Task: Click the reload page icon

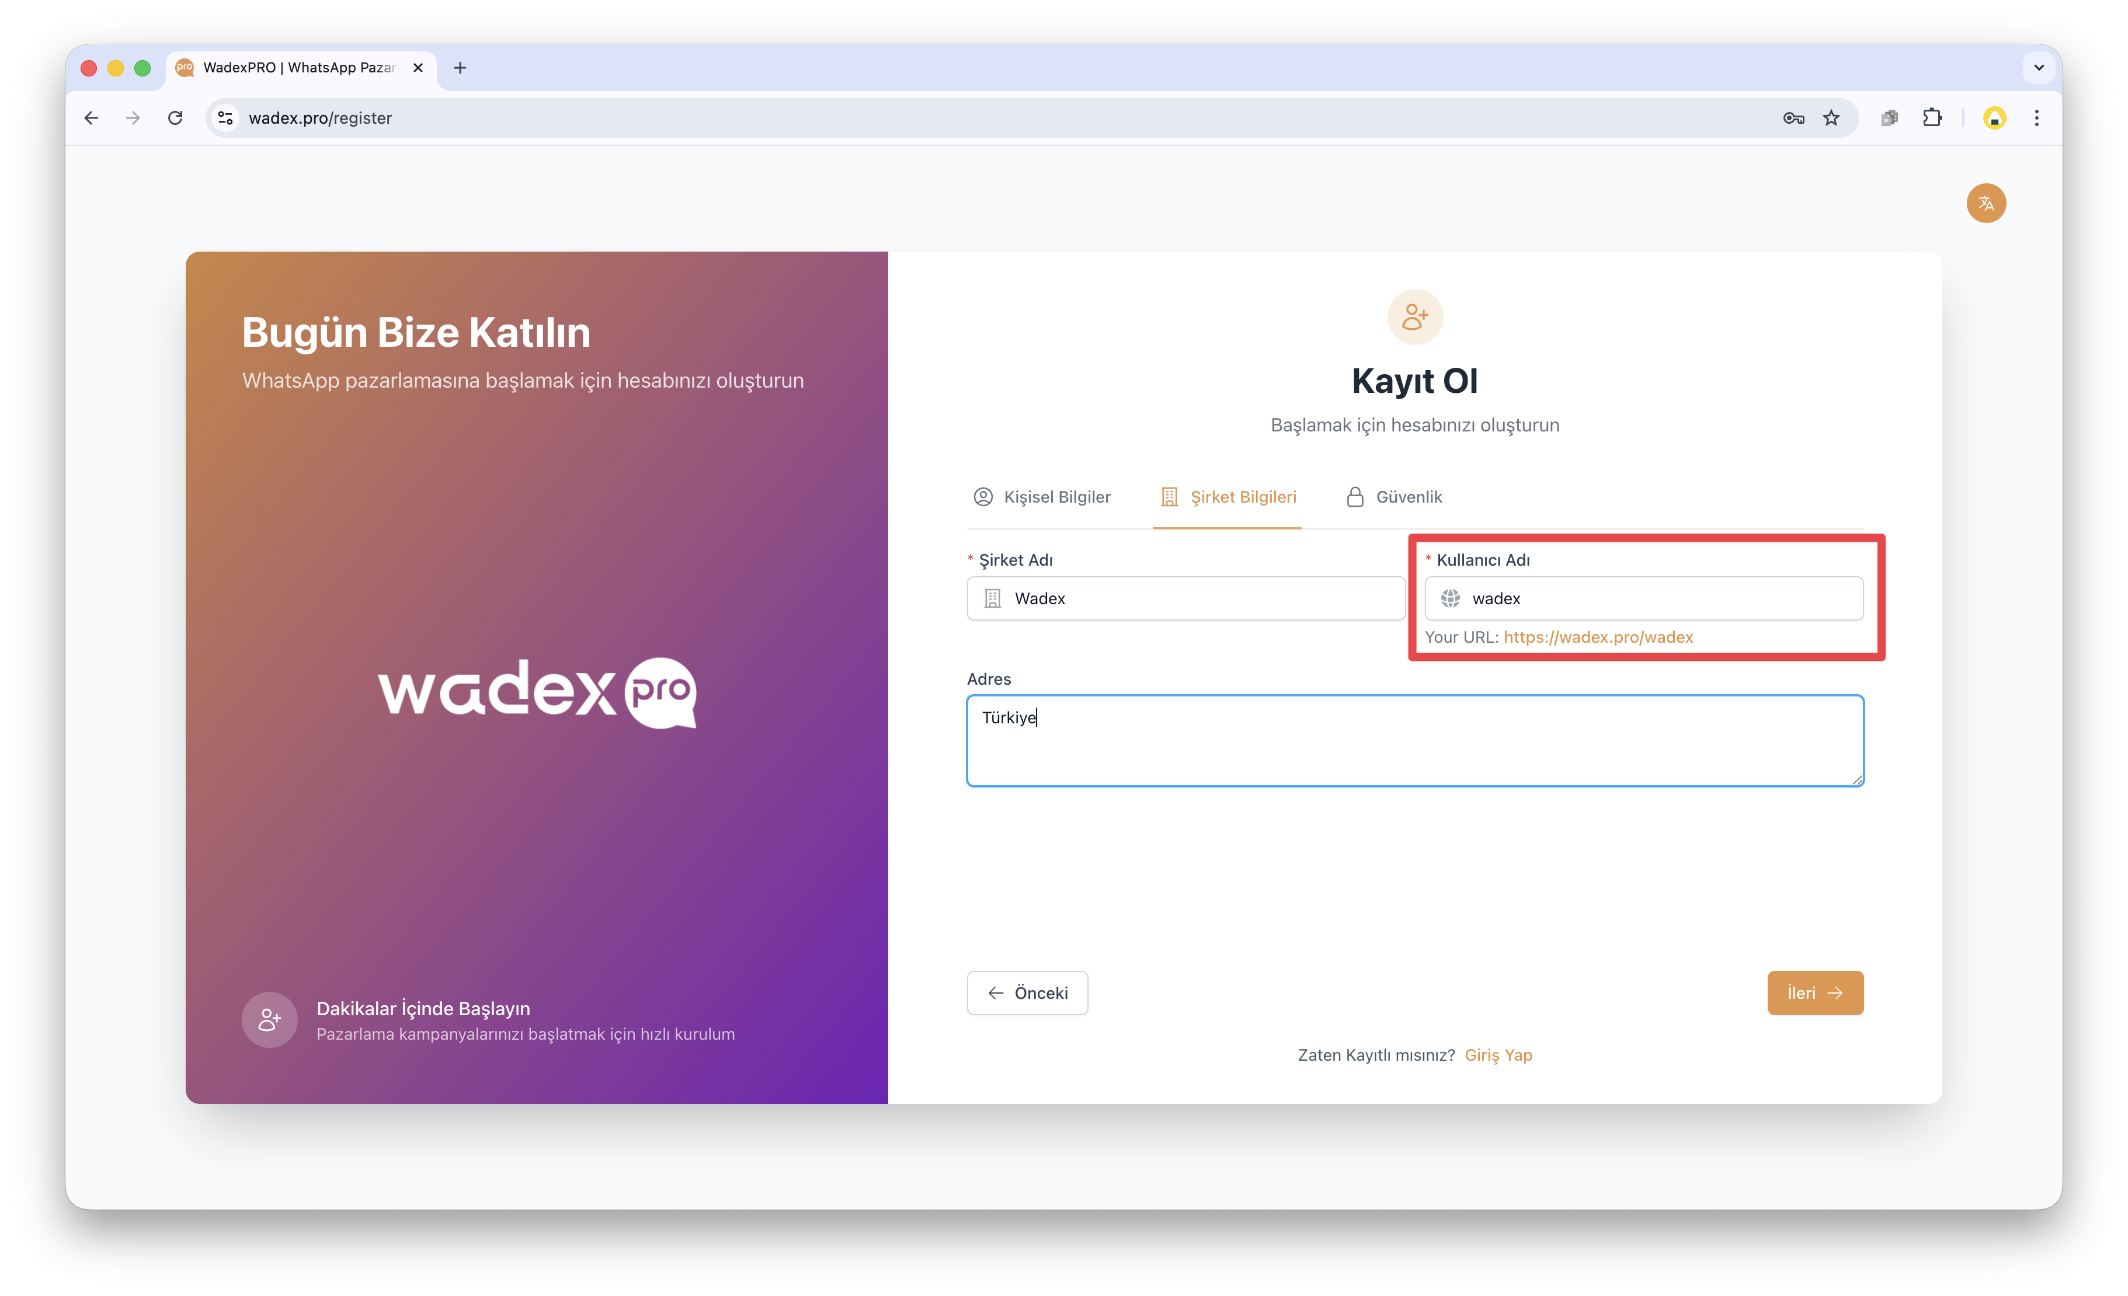Action: (x=175, y=119)
